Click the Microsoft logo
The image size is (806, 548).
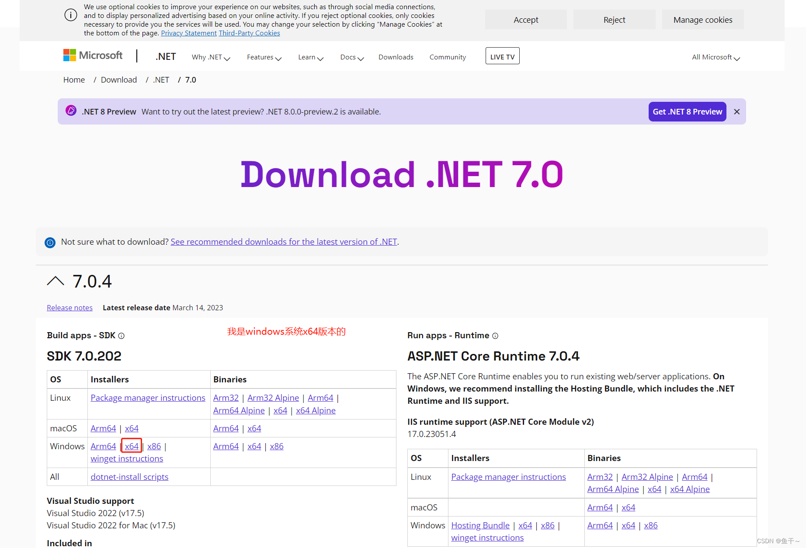(93, 55)
